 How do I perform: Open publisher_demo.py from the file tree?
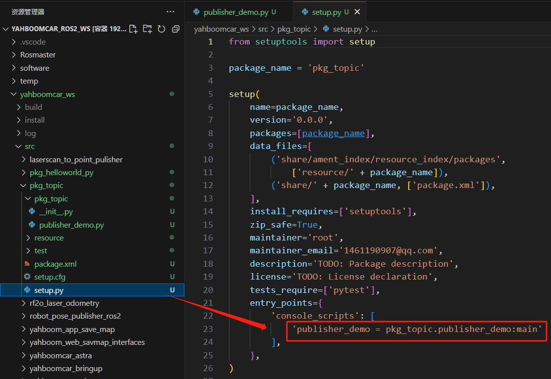71,225
